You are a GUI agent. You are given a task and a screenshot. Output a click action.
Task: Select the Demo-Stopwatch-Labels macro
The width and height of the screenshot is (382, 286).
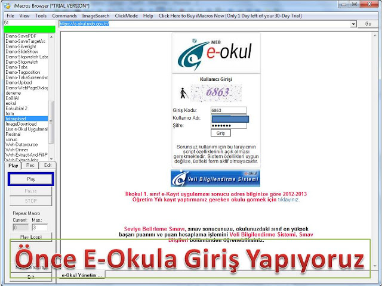(x=26, y=57)
